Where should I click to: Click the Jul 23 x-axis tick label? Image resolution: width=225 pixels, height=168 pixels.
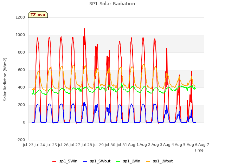tap(28, 145)
